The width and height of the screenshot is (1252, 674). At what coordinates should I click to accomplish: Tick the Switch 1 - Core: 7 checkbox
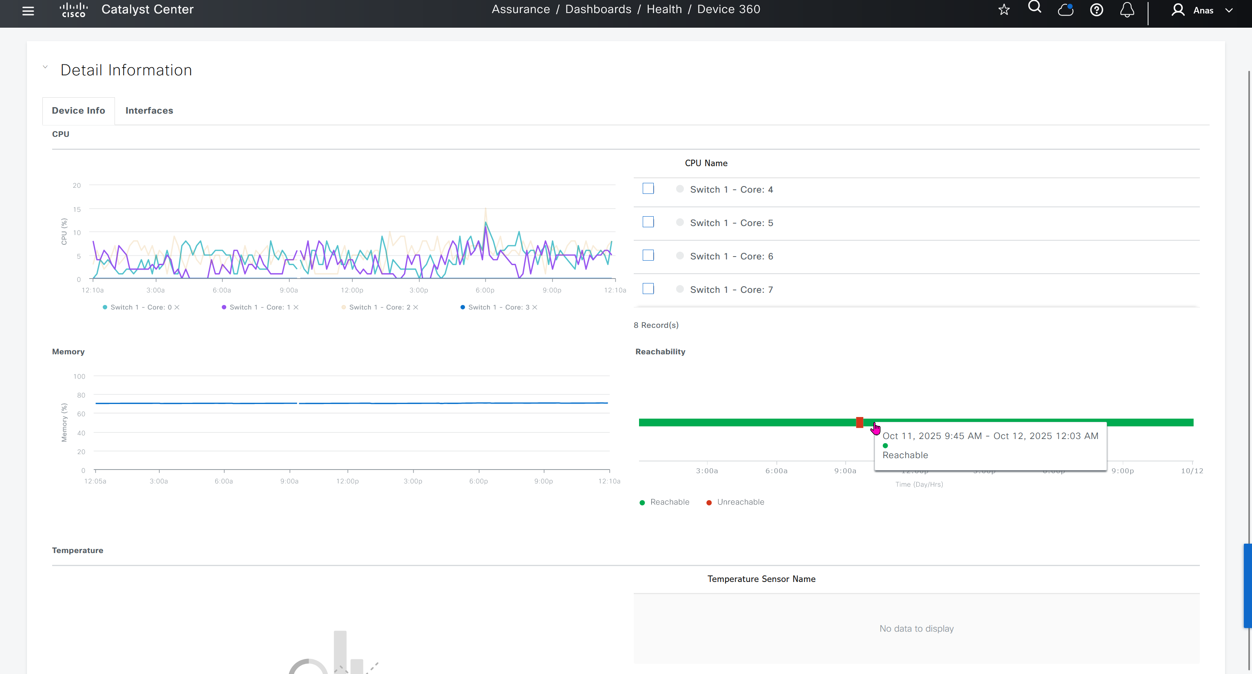tap(648, 289)
